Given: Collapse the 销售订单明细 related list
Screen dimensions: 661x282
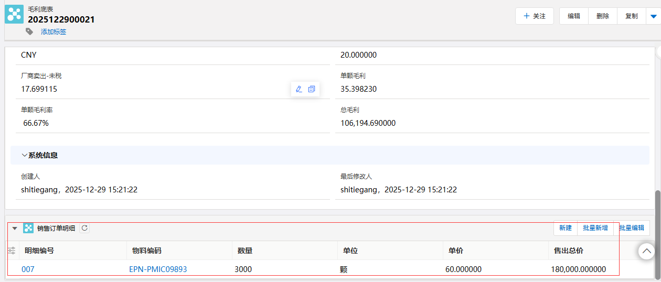Looking at the screenshot, I should (15, 228).
